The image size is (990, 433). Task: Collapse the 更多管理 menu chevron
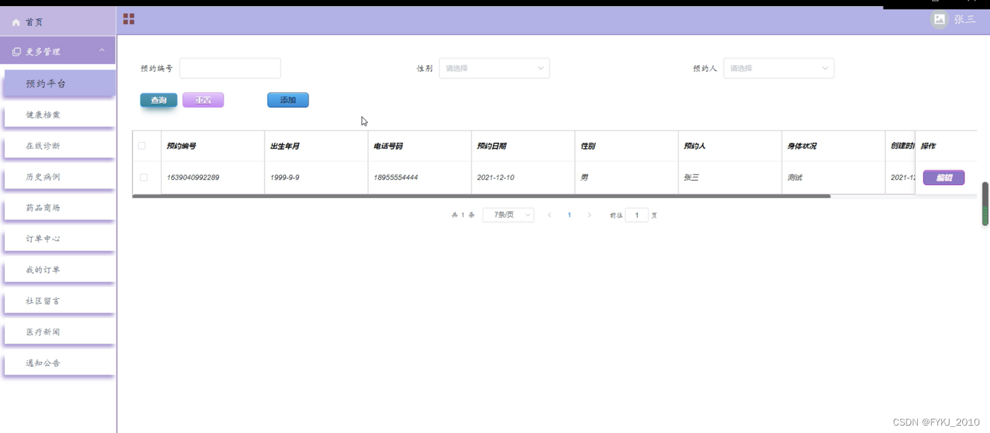pos(102,51)
